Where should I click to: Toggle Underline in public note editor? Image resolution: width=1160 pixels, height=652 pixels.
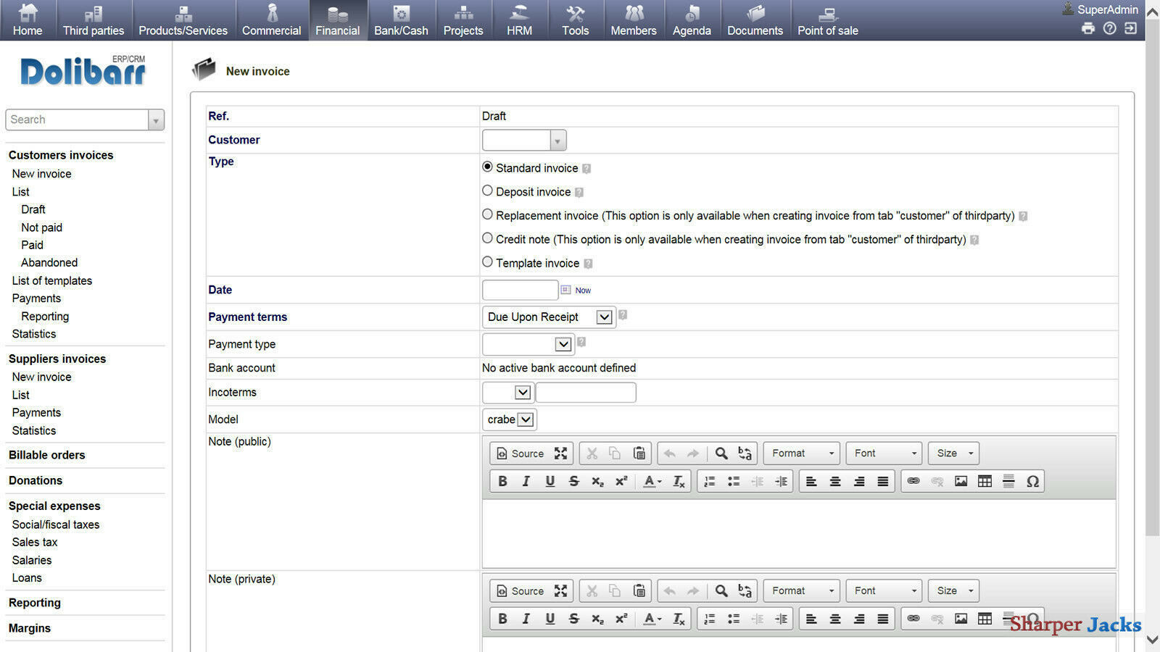click(550, 481)
